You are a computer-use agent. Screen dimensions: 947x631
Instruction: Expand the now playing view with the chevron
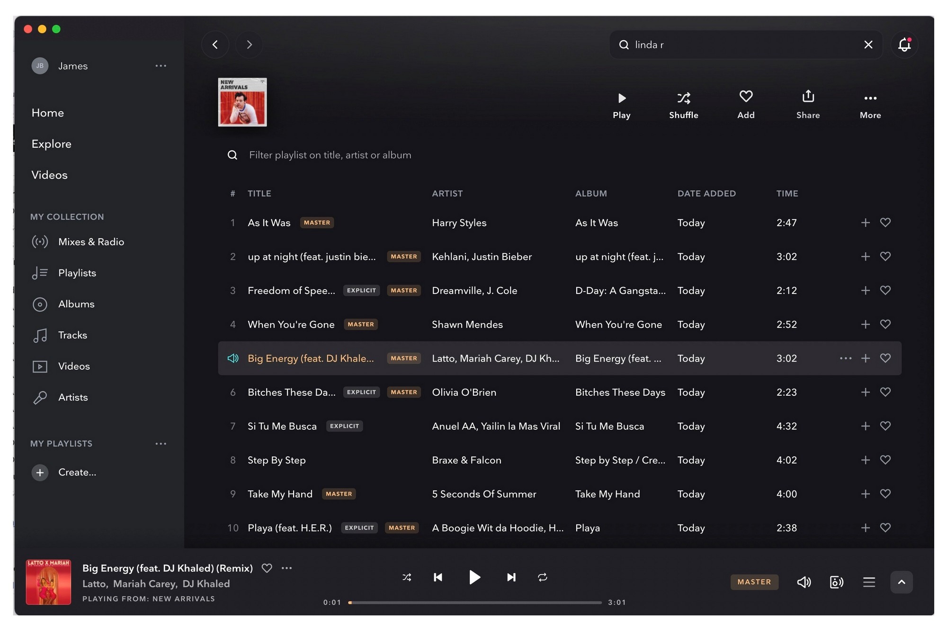[902, 582]
